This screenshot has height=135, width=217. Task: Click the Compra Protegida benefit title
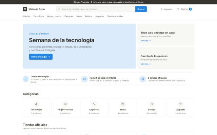(x=40, y=77)
